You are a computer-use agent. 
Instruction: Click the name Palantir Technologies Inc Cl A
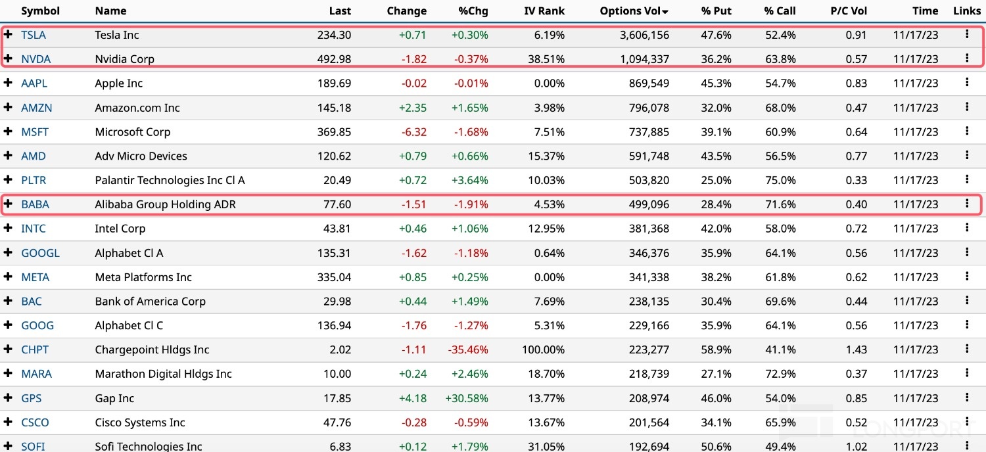[x=170, y=180]
